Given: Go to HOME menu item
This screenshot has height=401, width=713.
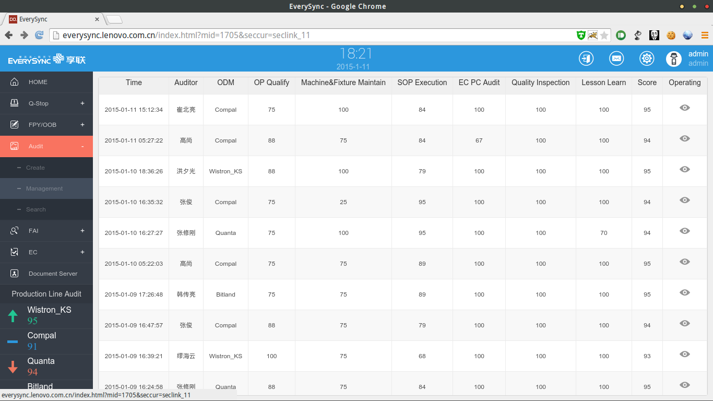Looking at the screenshot, I should [x=46, y=82].
